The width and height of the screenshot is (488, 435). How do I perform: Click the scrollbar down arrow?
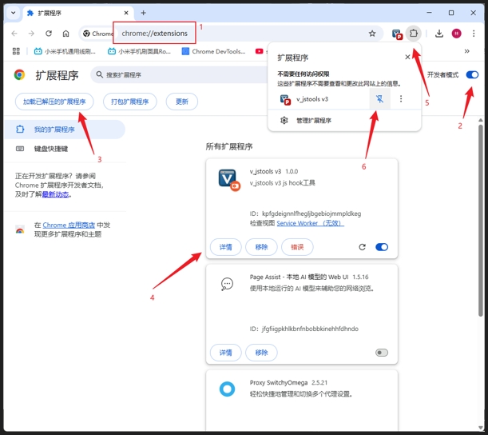[481, 428]
